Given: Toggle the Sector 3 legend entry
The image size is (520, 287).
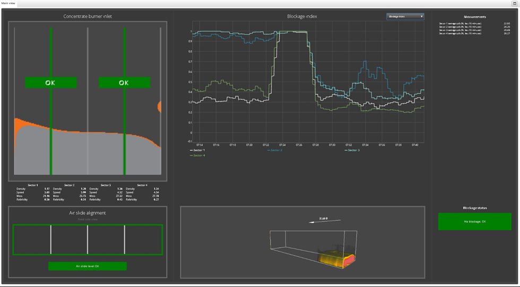Looking at the screenshot, I should [352, 150].
